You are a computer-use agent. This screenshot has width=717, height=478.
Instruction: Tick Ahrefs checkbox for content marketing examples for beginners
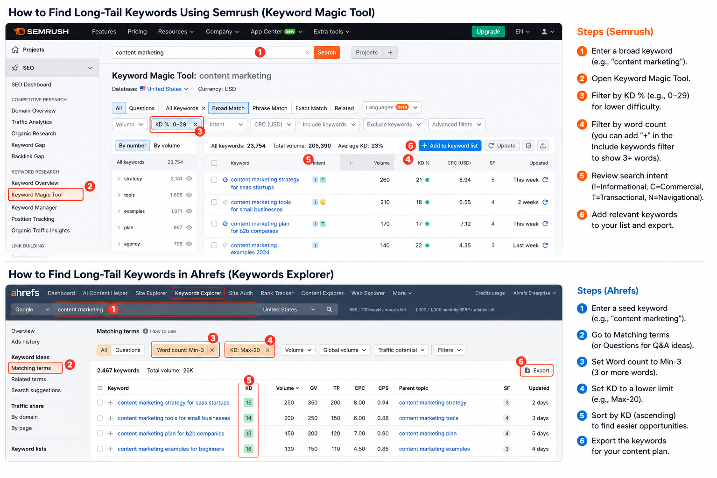100,449
